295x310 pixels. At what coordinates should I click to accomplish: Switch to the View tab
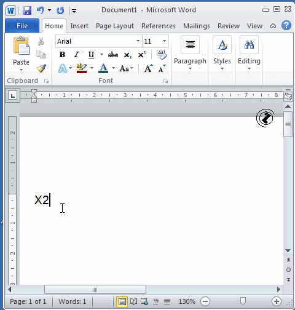[254, 26]
